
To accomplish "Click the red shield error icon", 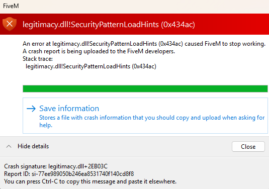I will point(10,24).
